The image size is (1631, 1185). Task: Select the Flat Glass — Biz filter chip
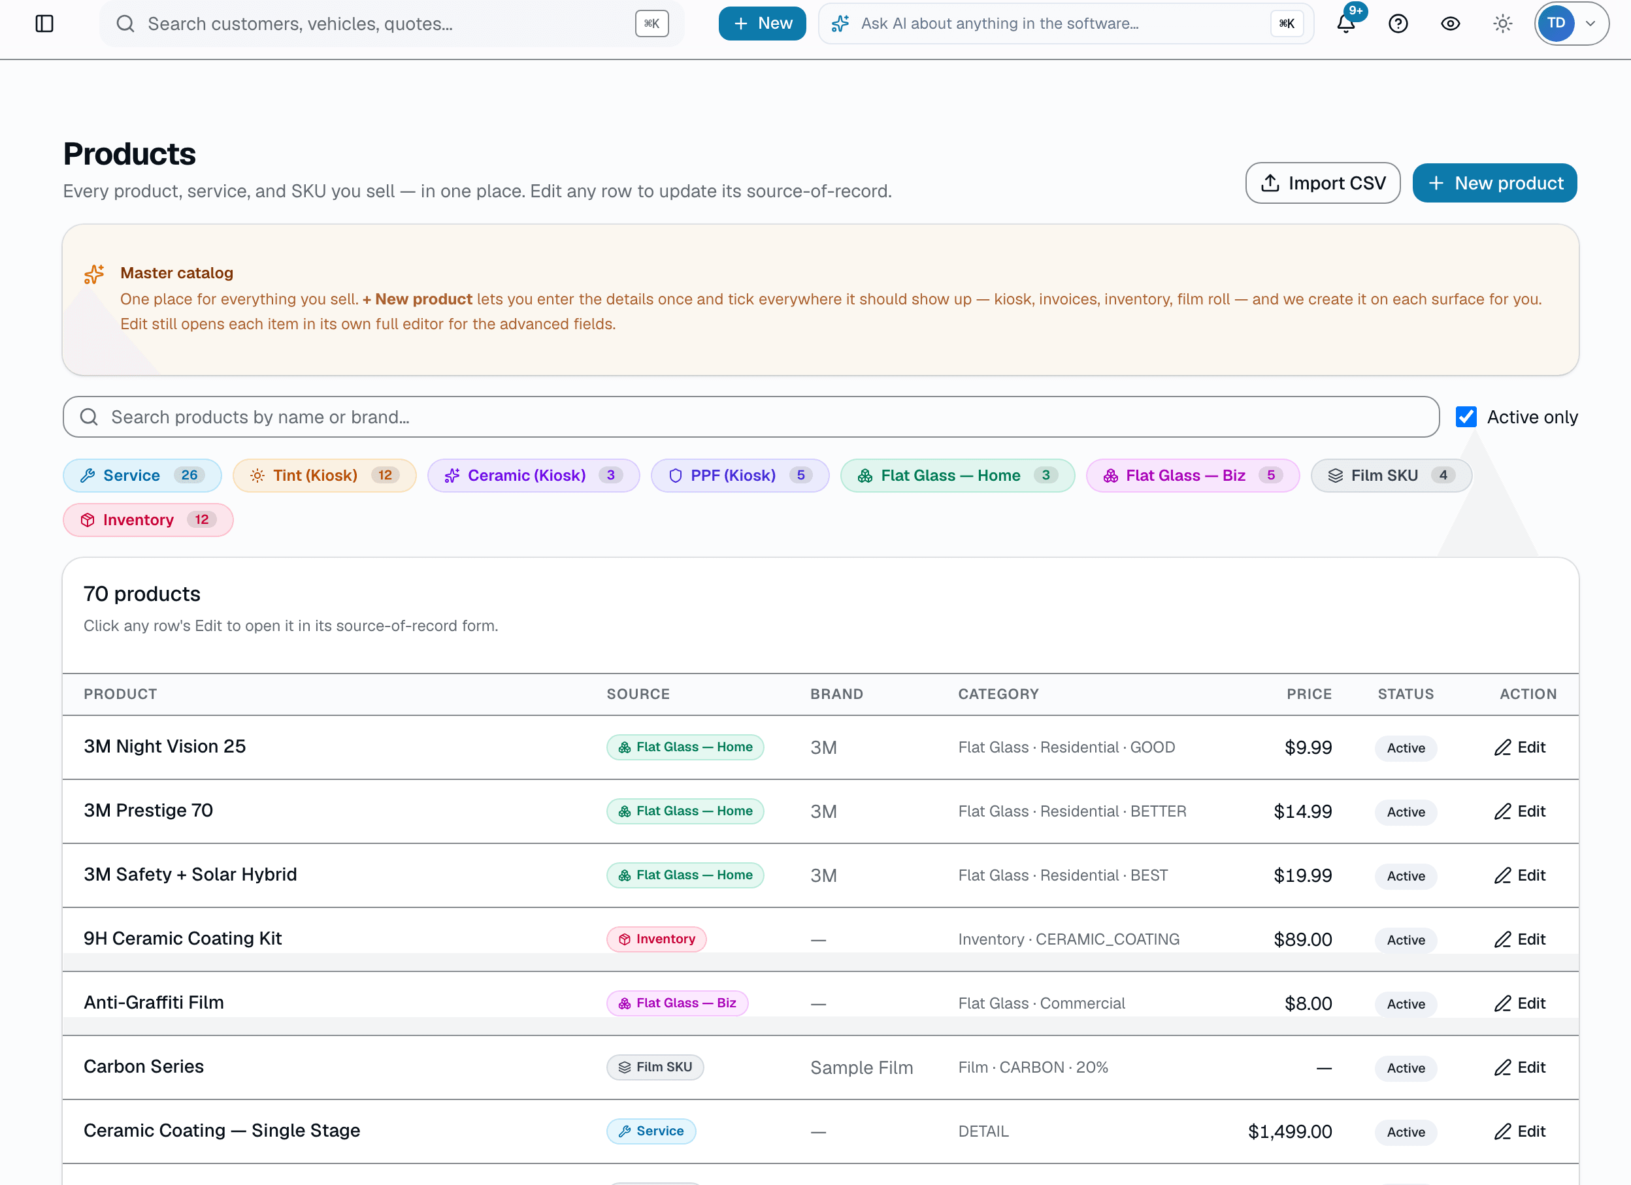(x=1193, y=476)
